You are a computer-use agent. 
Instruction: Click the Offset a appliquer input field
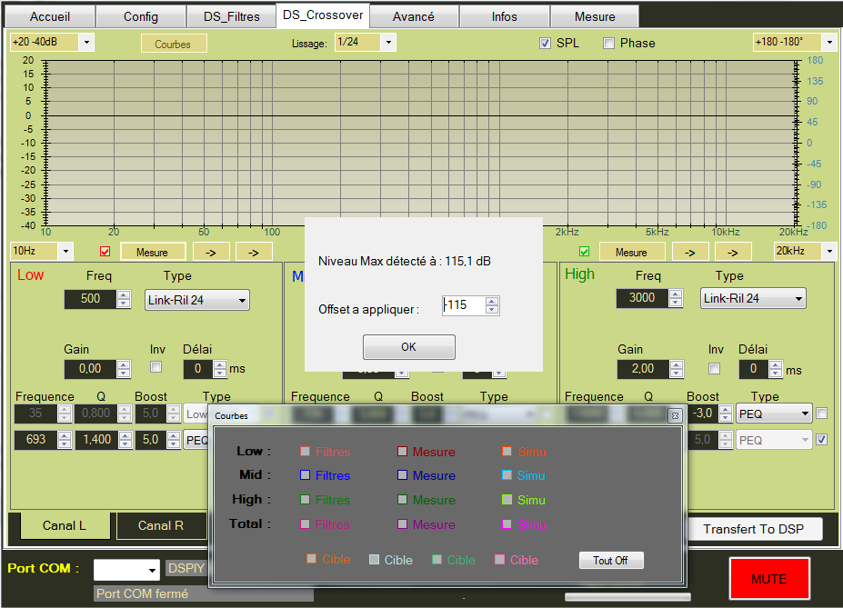pyautogui.click(x=464, y=305)
